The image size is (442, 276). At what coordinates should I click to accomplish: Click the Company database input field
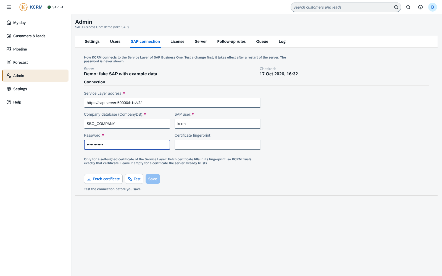pyautogui.click(x=127, y=124)
